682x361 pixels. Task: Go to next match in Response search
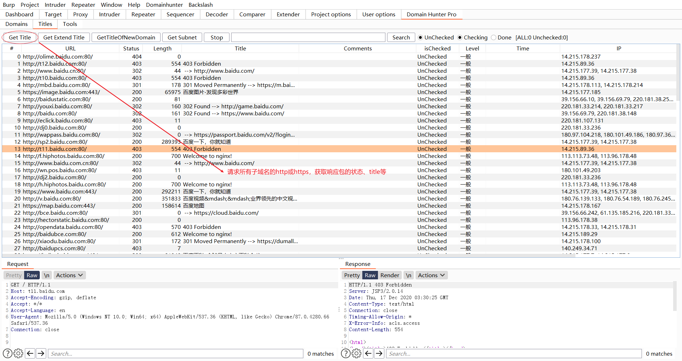tap(379, 353)
